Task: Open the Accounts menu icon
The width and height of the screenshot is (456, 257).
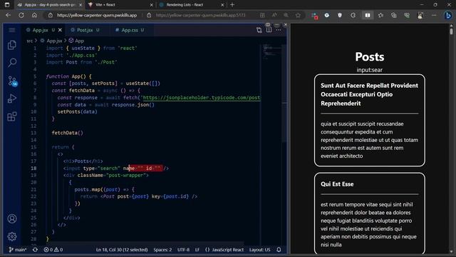Action: (x=12, y=218)
